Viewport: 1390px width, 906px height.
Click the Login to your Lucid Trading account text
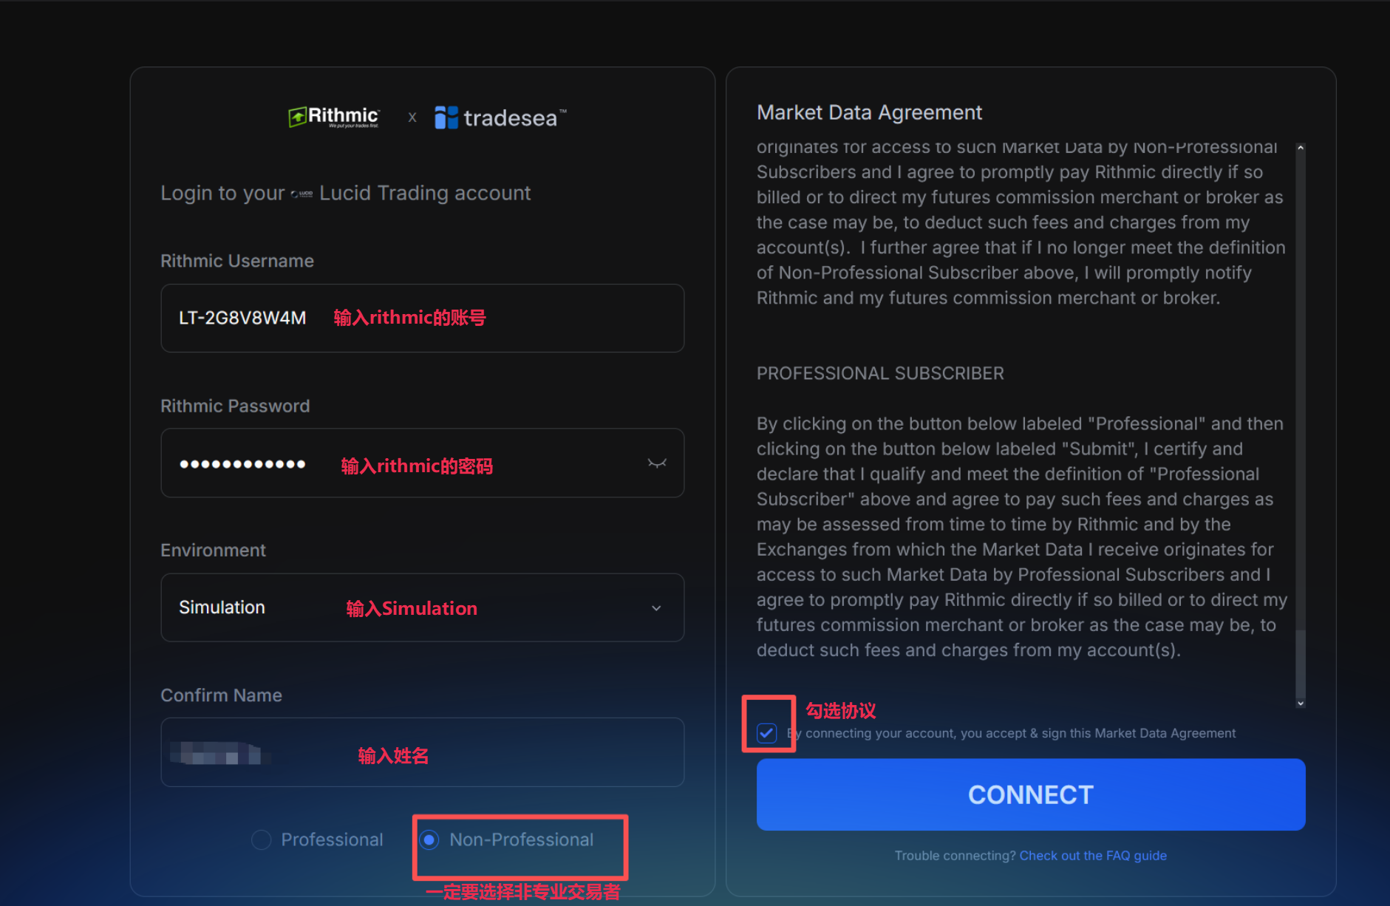coord(345,194)
